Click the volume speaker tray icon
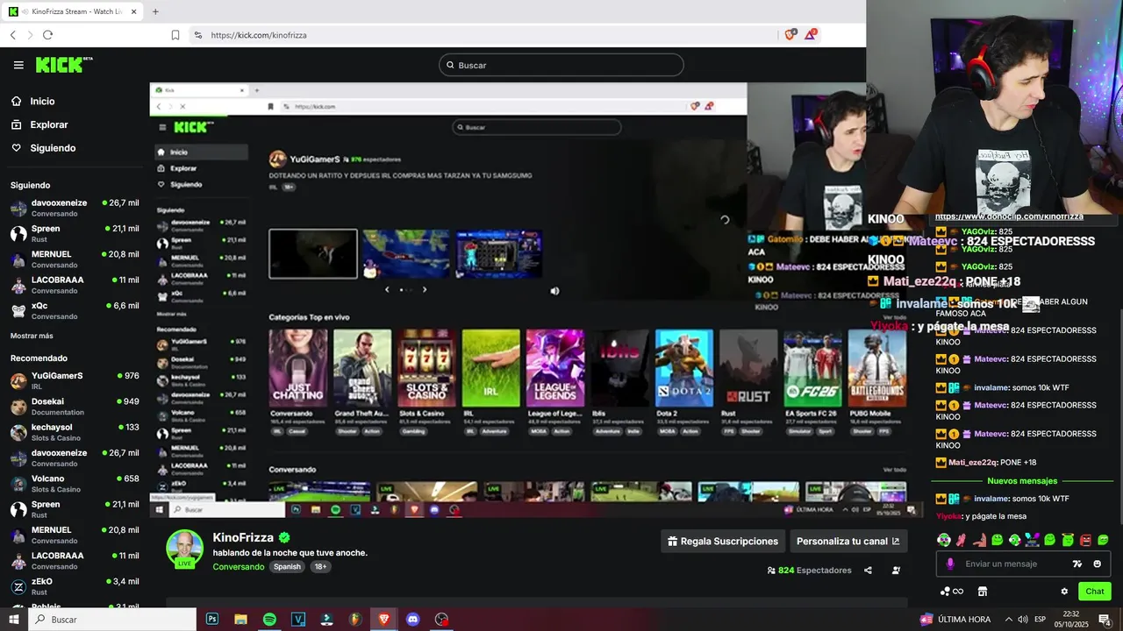Screen dimensions: 1123x631 pyautogui.click(x=1022, y=620)
